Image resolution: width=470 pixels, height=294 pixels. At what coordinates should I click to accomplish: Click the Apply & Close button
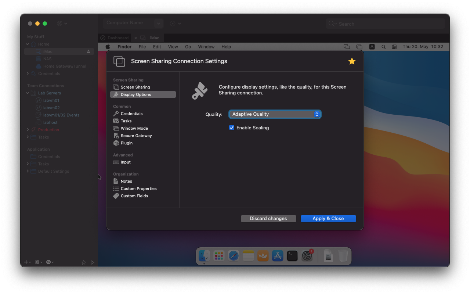(x=328, y=218)
